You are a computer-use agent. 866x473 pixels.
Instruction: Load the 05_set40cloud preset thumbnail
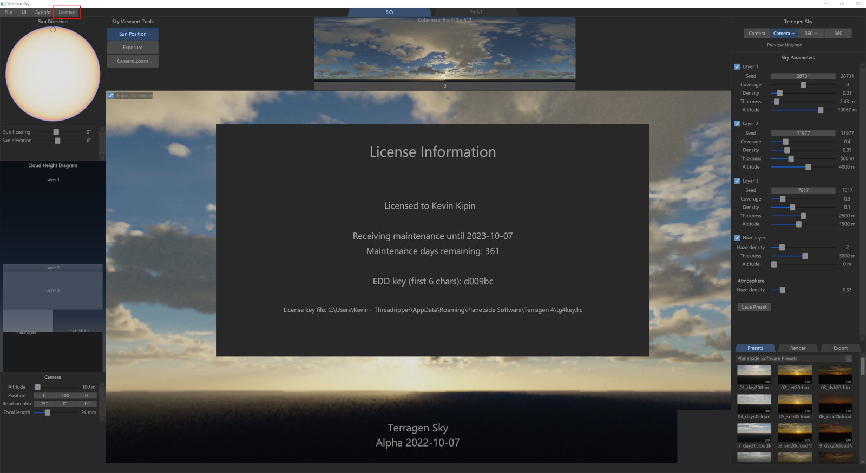pos(795,404)
